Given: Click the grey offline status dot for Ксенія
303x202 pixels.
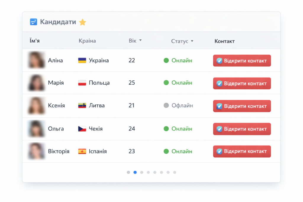Looking at the screenshot, I should pyautogui.click(x=166, y=106).
